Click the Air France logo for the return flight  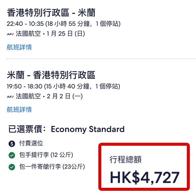pos(10,96)
